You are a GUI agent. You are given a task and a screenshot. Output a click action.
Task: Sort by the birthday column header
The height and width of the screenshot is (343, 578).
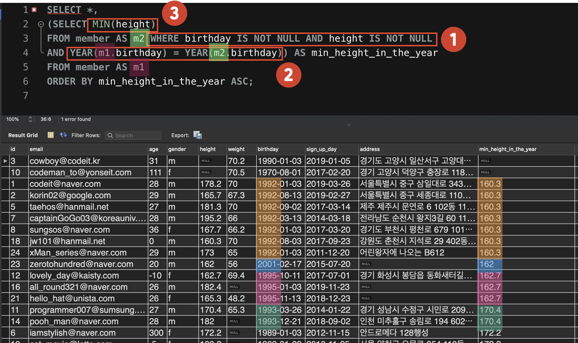pos(281,149)
